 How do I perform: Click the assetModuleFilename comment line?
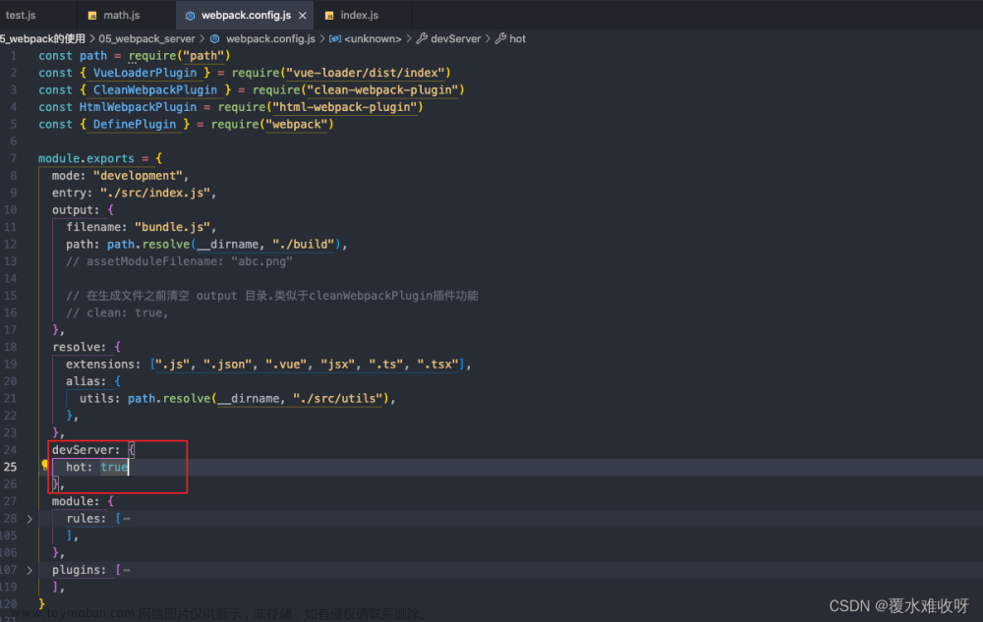179,261
